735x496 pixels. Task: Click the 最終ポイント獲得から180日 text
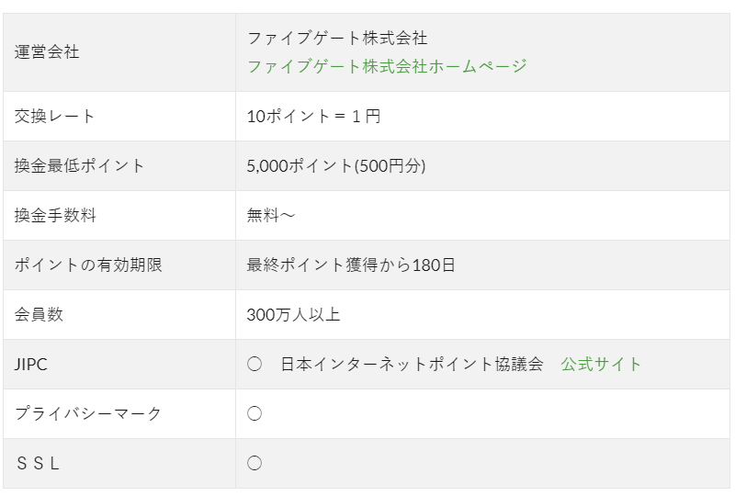tap(351, 265)
